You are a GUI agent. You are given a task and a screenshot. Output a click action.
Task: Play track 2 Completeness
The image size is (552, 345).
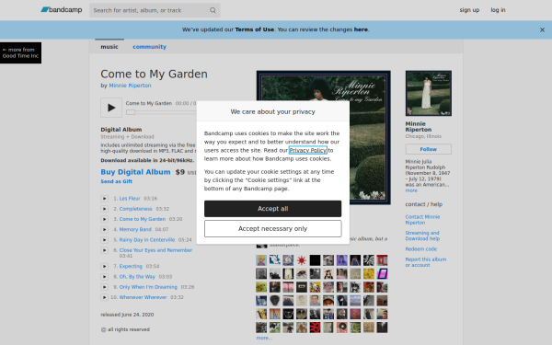104,209
